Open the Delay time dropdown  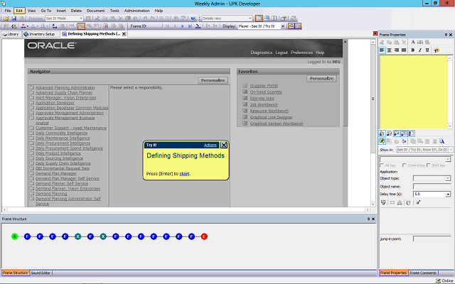[x=432, y=194]
